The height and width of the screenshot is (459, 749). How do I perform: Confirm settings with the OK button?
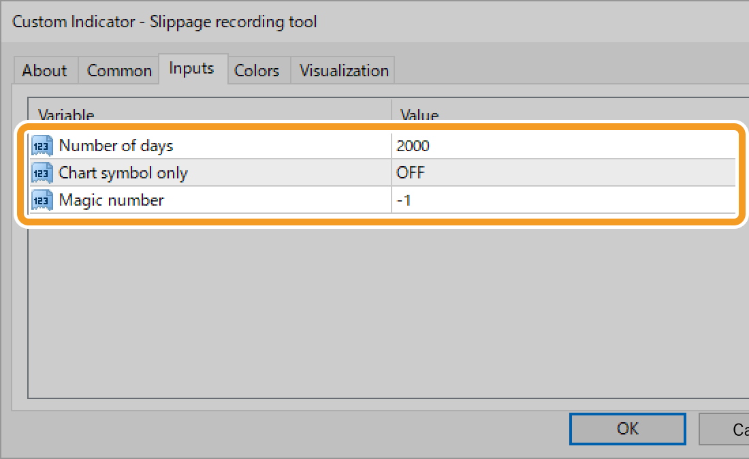pos(627,428)
